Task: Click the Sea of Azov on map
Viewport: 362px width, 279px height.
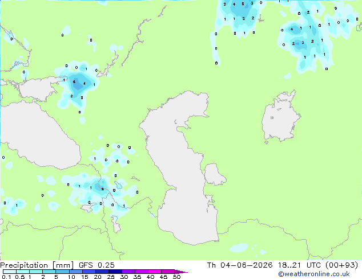Action: coord(38,89)
